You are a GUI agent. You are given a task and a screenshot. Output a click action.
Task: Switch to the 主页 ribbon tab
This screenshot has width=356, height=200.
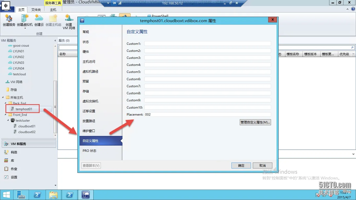pyautogui.click(x=21, y=10)
